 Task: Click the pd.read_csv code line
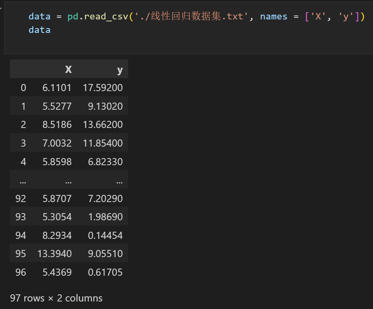coord(196,16)
